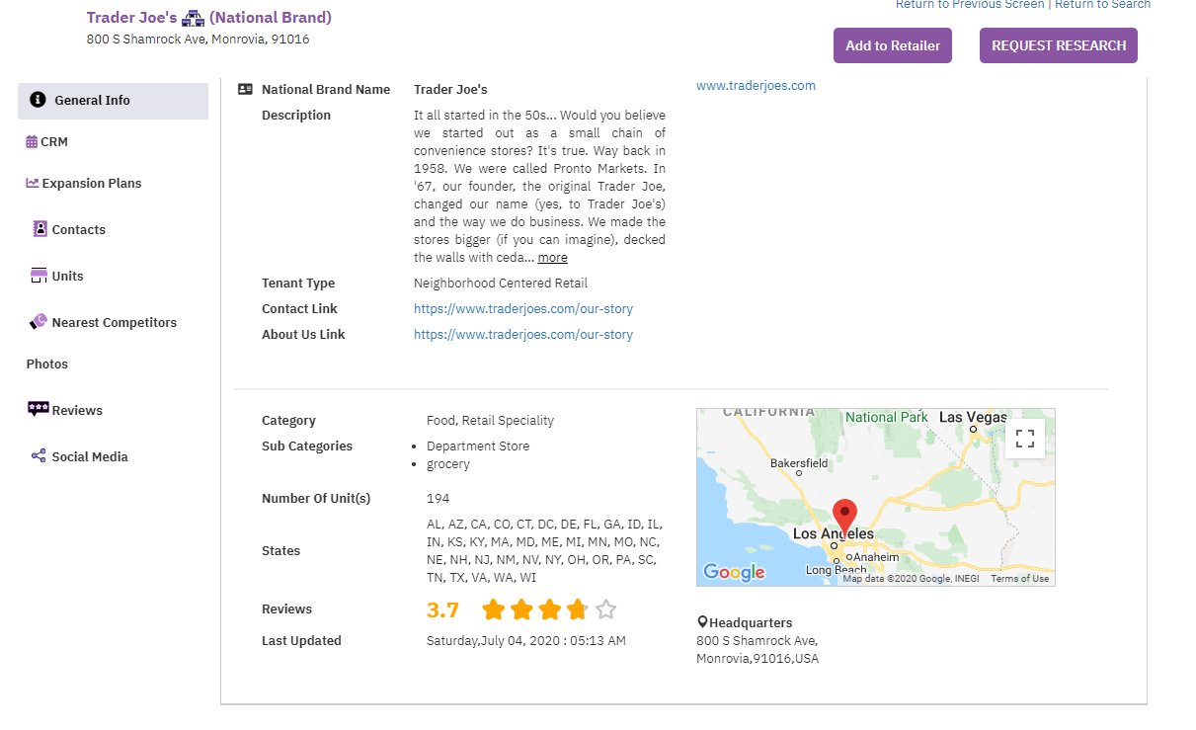Click the Headquarters location marker icon
The width and height of the screenshot is (1196, 730).
[702, 622]
